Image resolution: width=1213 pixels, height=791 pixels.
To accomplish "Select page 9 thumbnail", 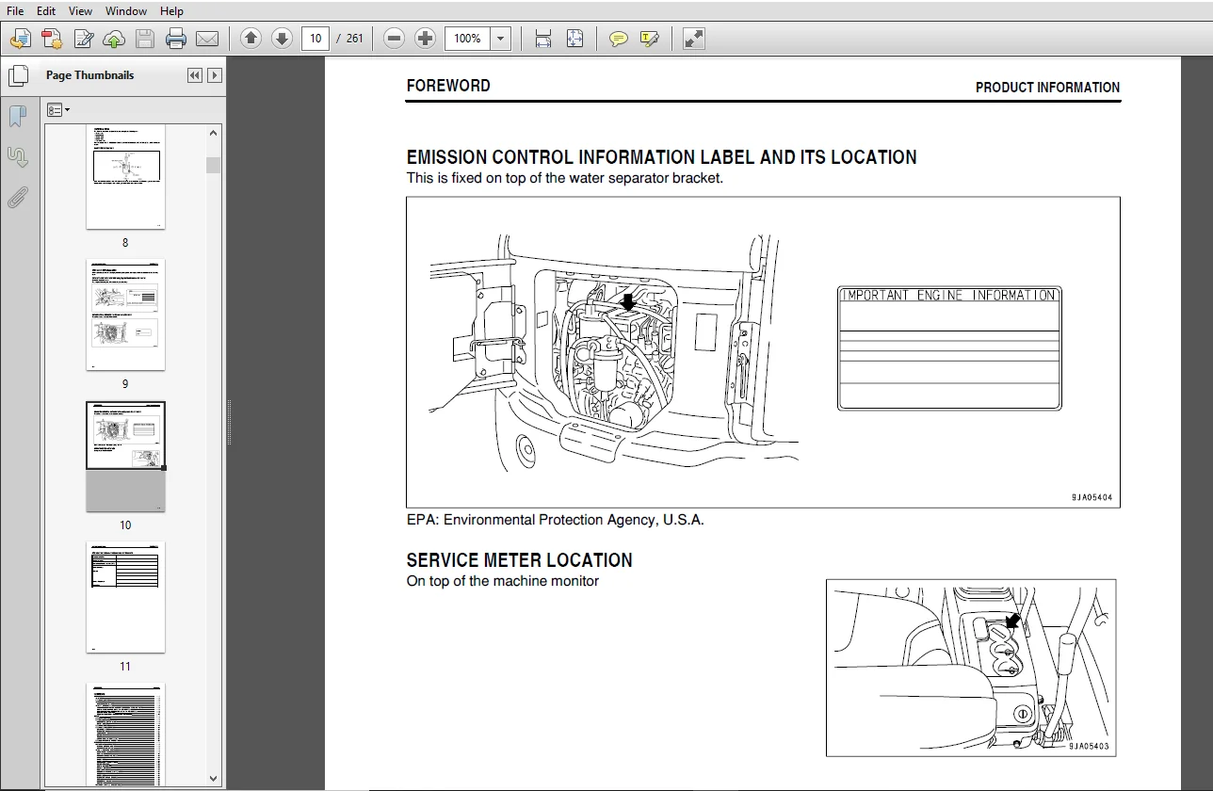I will pos(125,315).
